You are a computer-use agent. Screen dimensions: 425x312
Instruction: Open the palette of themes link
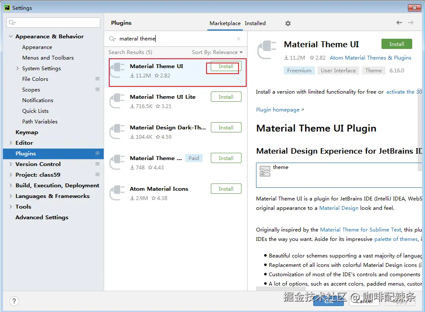coord(396,239)
